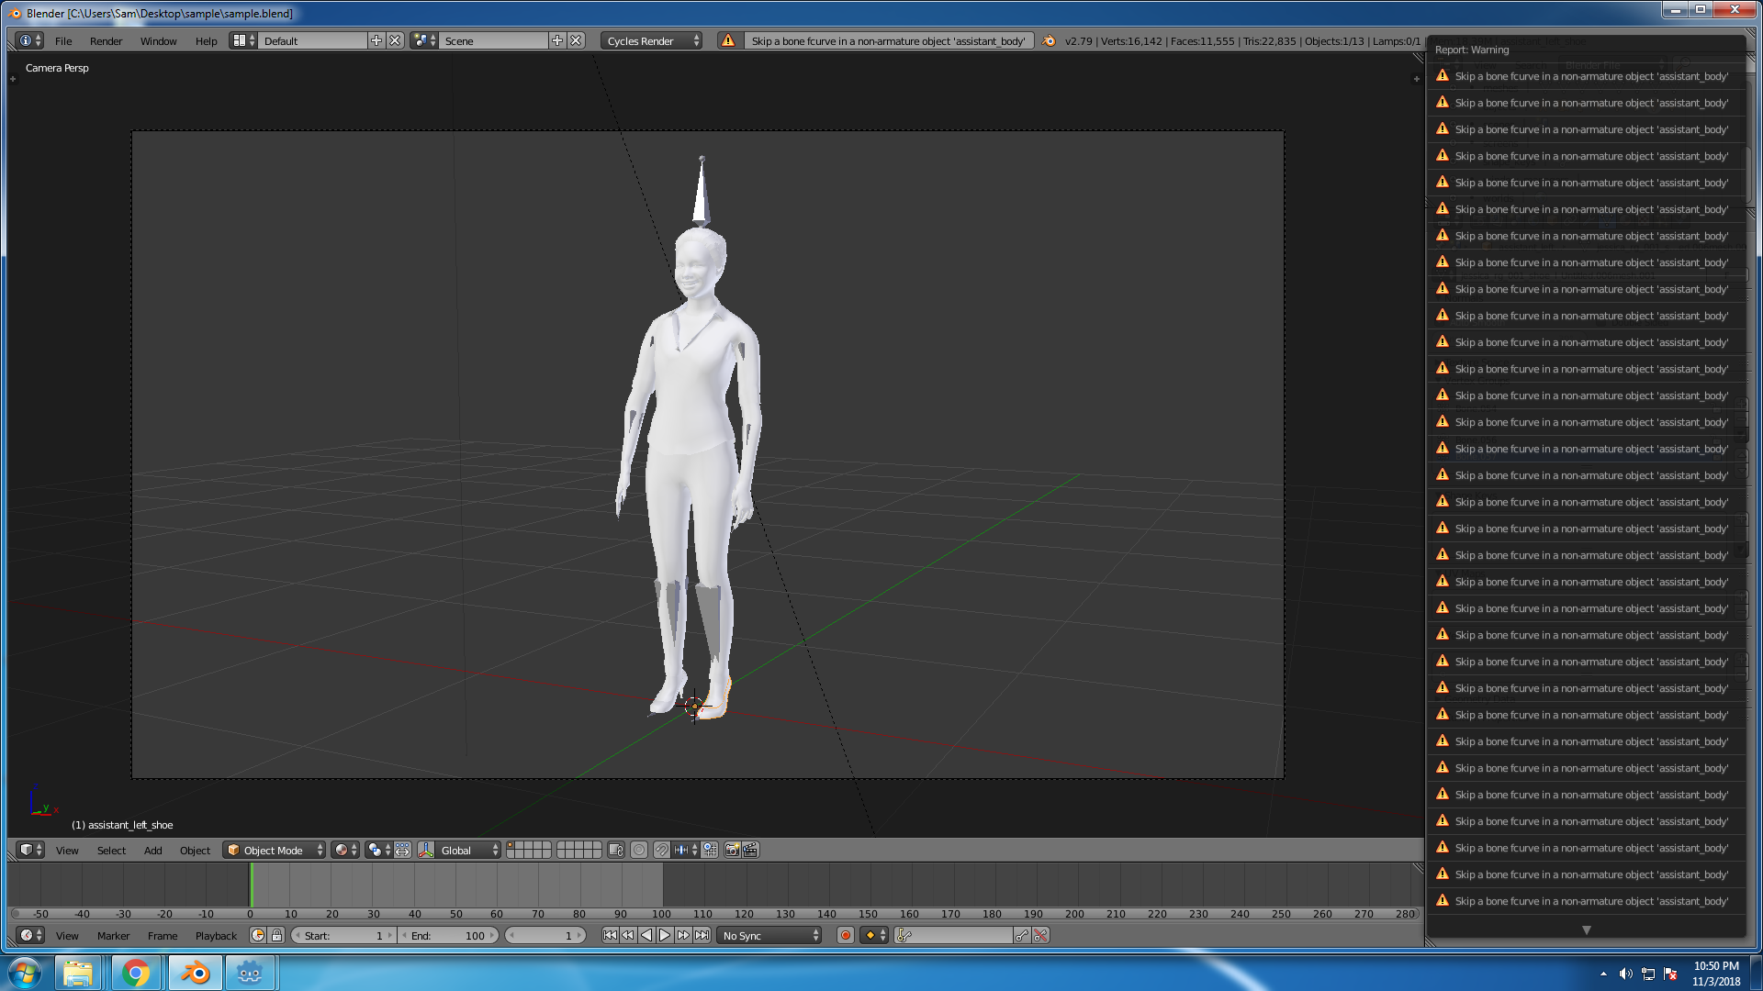The width and height of the screenshot is (1763, 991).
Task: Click the editor type selector icon in timeline
Action: coord(26,935)
